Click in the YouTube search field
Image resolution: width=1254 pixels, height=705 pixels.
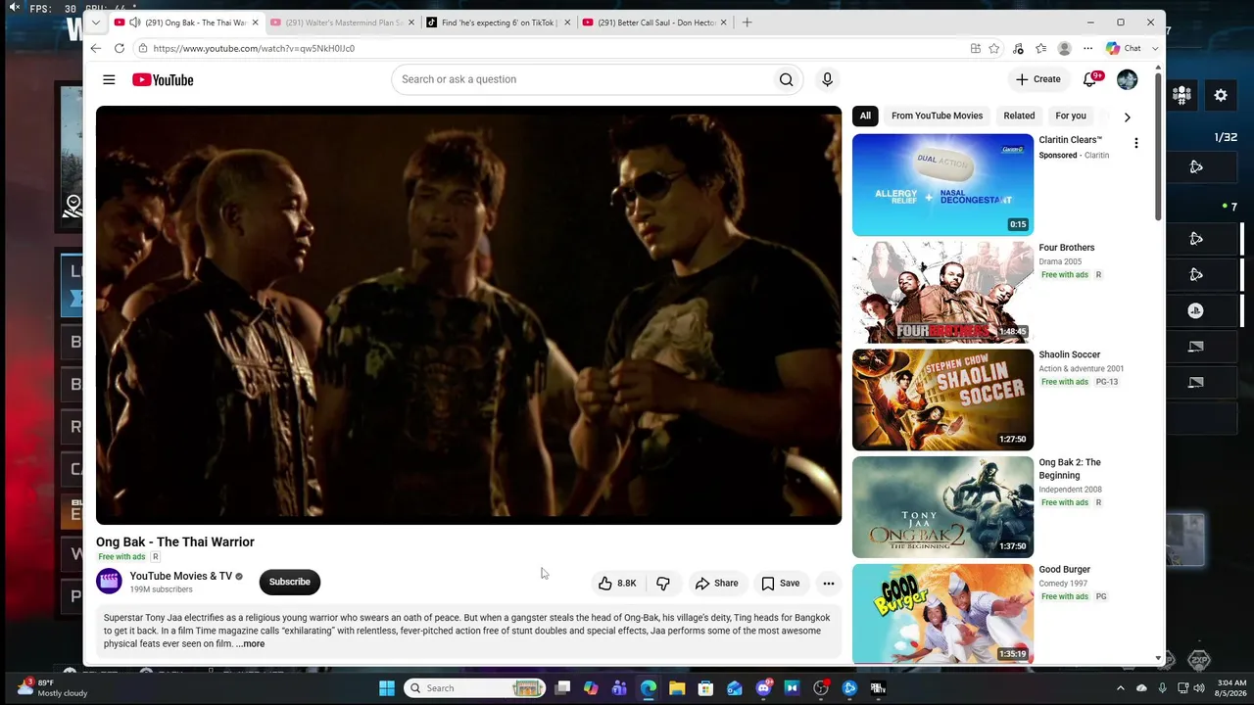[x=581, y=79]
